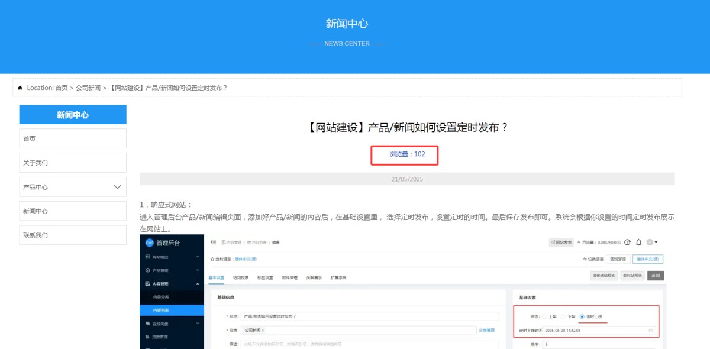The width and height of the screenshot is (710, 349).
Task: Expand the 产品中心 sidebar dropdown arrow
Action: coord(117,187)
